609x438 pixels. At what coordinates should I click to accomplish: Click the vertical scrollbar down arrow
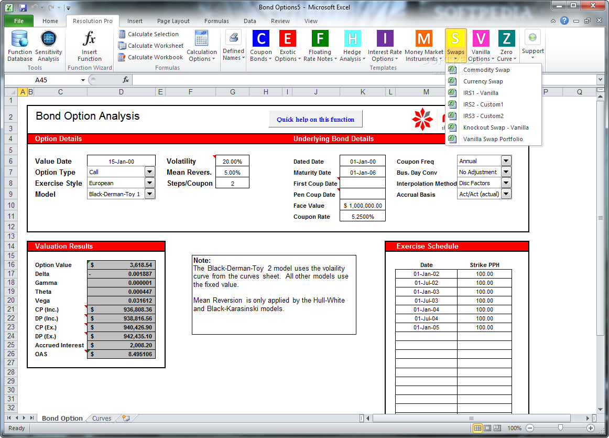[601, 409]
